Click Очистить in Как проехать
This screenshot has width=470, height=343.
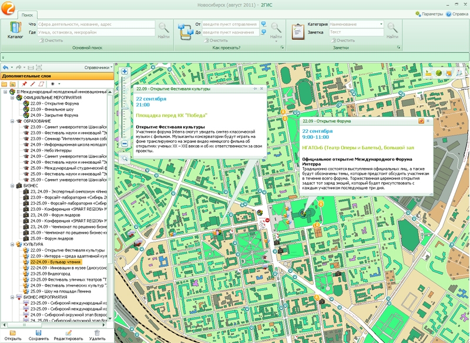[216, 41]
